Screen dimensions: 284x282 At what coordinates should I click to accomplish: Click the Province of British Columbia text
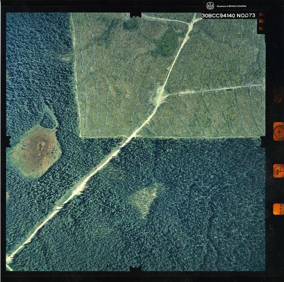231,6
